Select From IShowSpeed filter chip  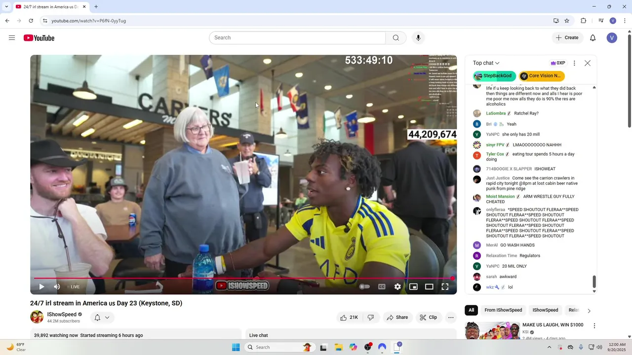click(x=503, y=310)
